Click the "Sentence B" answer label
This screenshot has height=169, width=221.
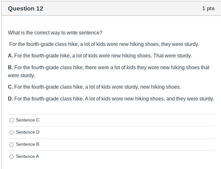pos(28,144)
